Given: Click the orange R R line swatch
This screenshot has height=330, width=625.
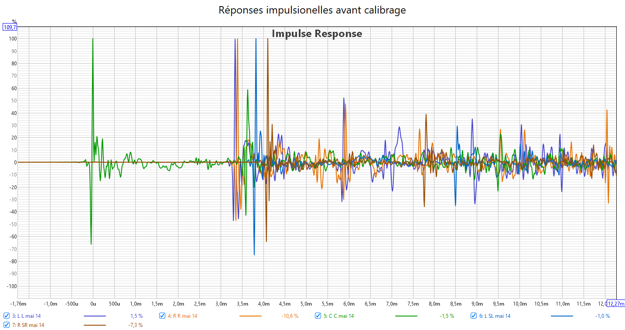Looking at the screenshot, I should pos(250,316).
